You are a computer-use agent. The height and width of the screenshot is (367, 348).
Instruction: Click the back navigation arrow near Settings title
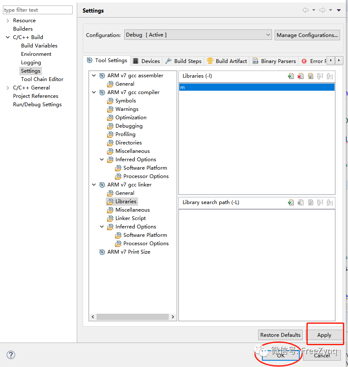pos(306,10)
